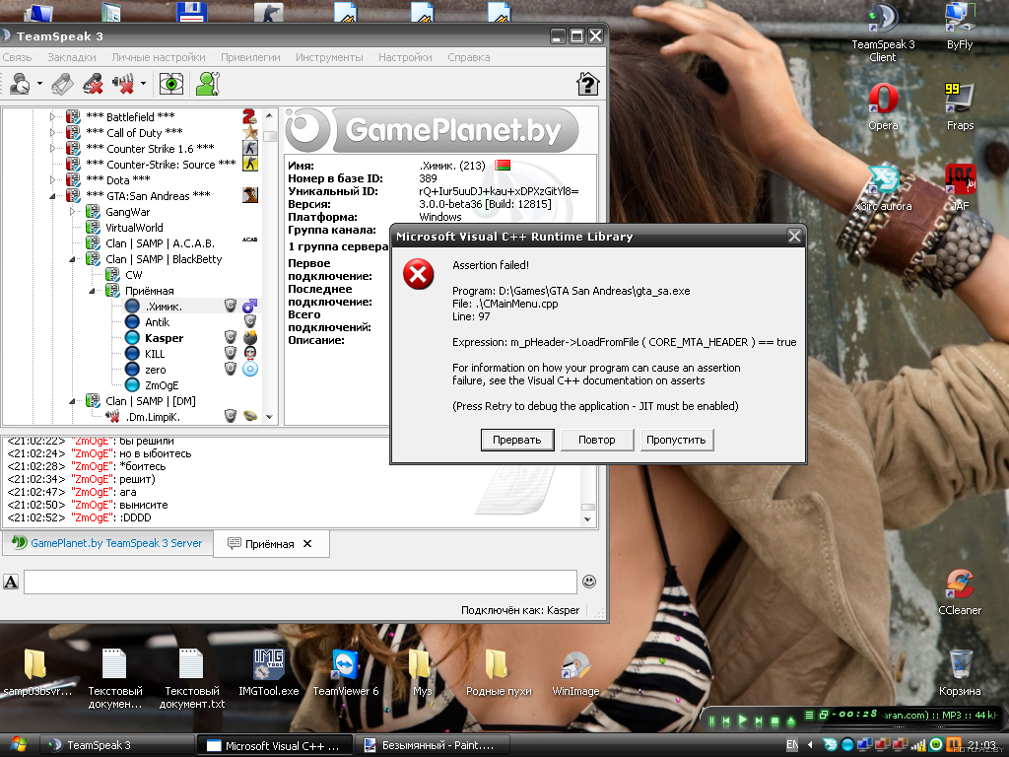Expand the Battlefield channel
Screen dimensions: 1009x757
coord(53,116)
